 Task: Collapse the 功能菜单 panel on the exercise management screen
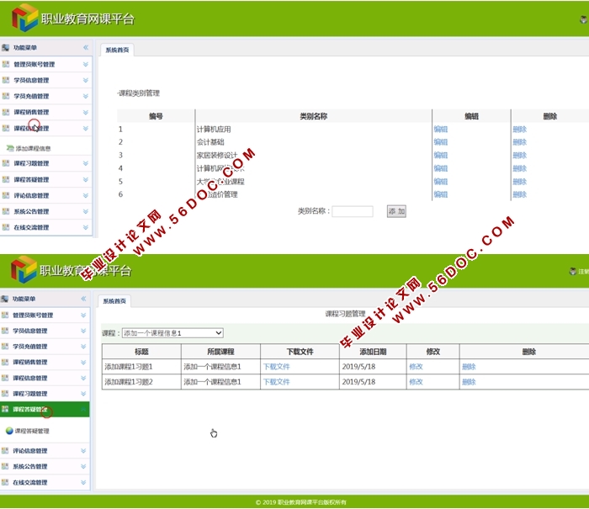coord(83,299)
